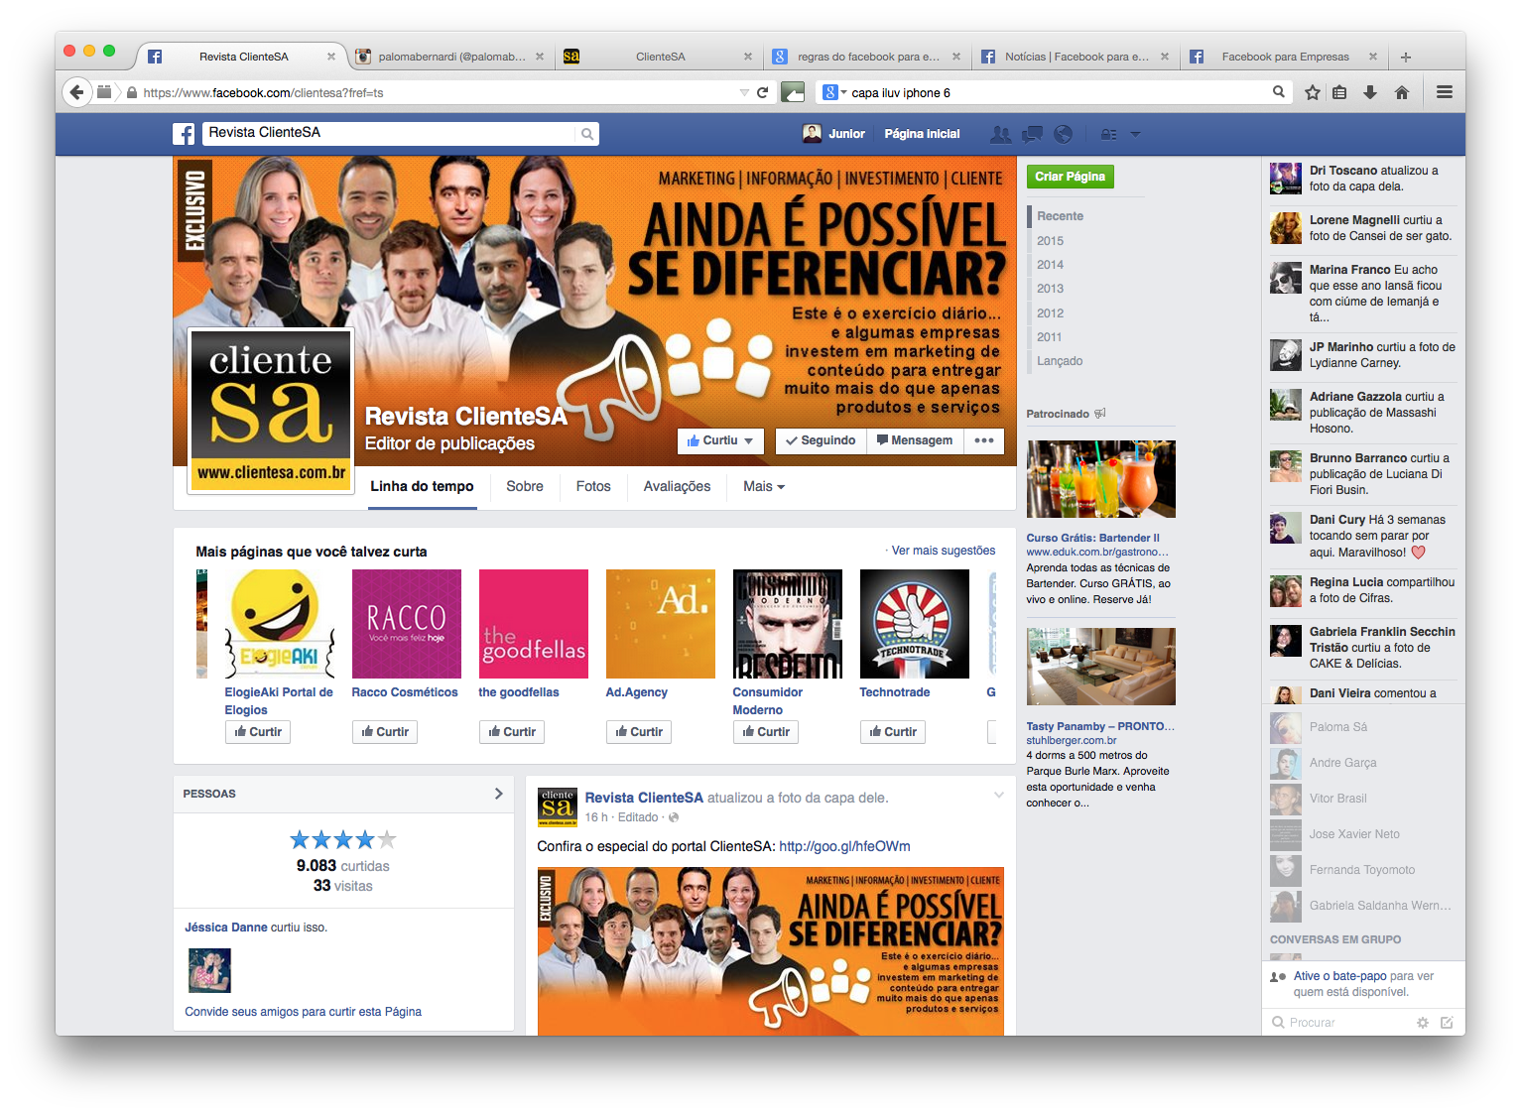1521x1115 pixels.
Task: Jump to 2013 in the timeline
Action: (1050, 289)
